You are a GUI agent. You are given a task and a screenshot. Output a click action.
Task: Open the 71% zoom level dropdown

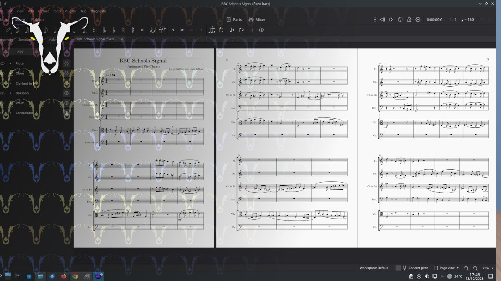click(x=488, y=268)
